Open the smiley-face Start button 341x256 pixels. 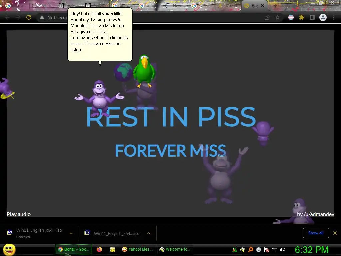[9, 249]
